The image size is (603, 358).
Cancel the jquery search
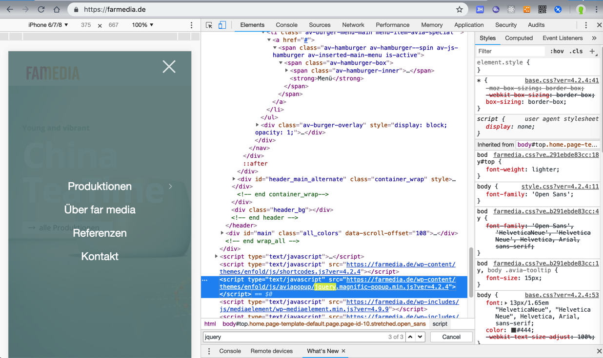(x=451, y=337)
